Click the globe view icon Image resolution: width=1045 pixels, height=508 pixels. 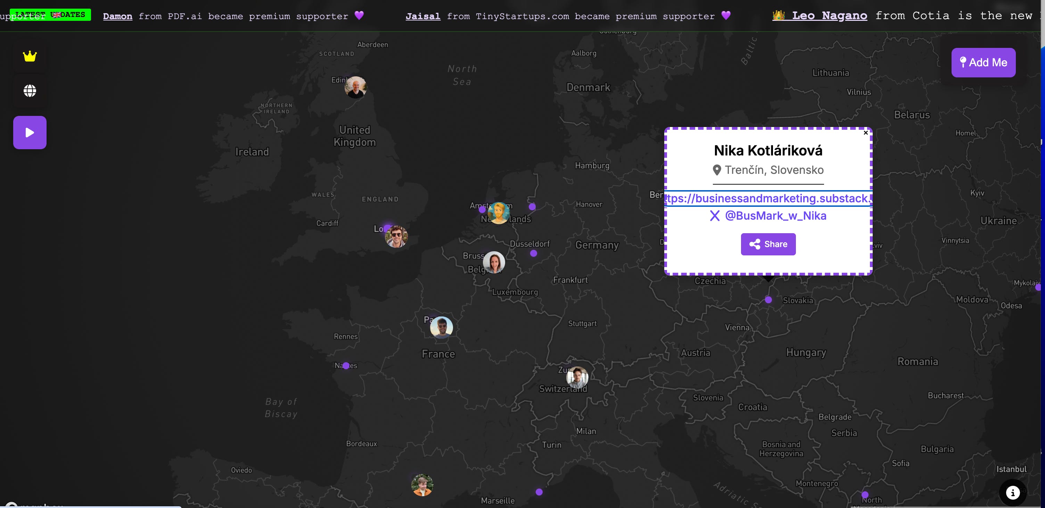pos(30,91)
